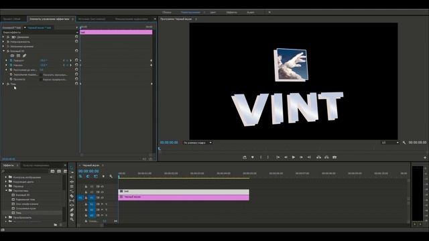Reset the Basic 3D effect
The height and width of the screenshot is (241, 429).
pyautogui.click(x=76, y=51)
